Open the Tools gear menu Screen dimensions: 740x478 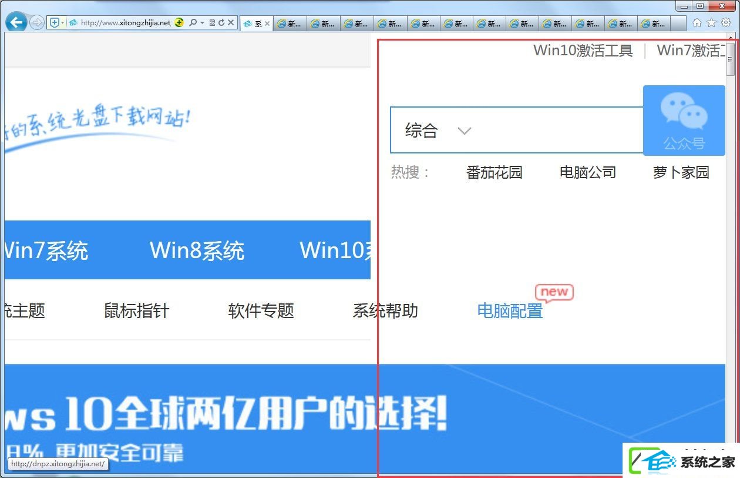click(726, 22)
